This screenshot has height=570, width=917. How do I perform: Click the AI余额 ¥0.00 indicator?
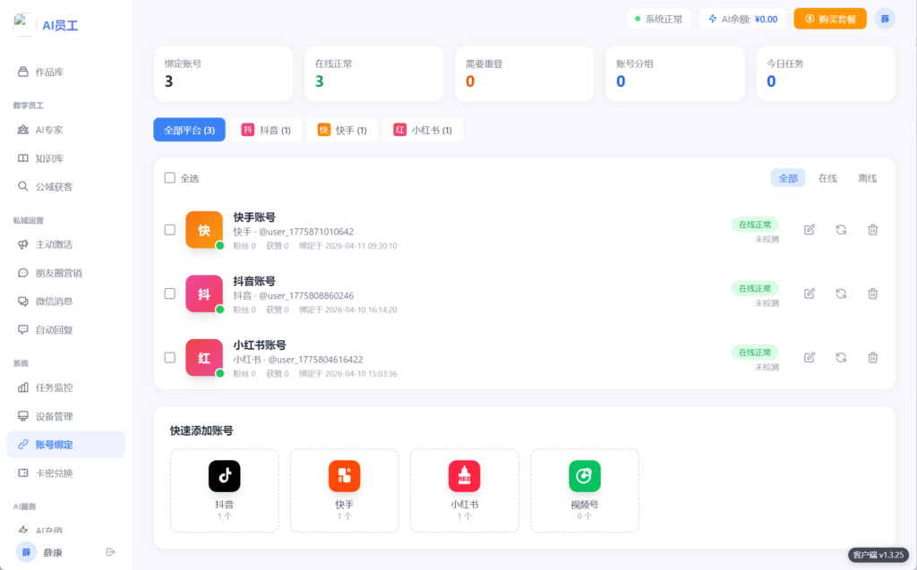tap(742, 19)
